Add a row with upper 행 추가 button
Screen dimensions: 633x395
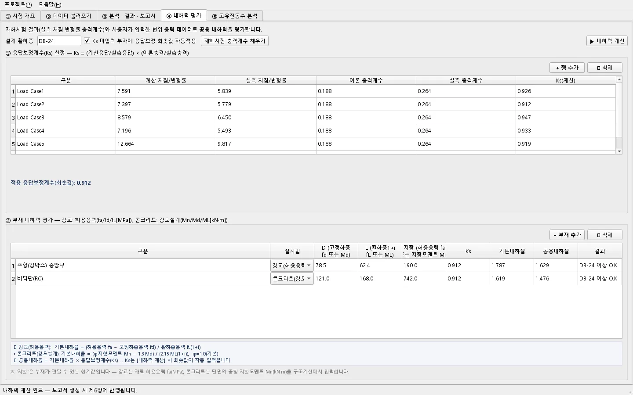point(567,68)
